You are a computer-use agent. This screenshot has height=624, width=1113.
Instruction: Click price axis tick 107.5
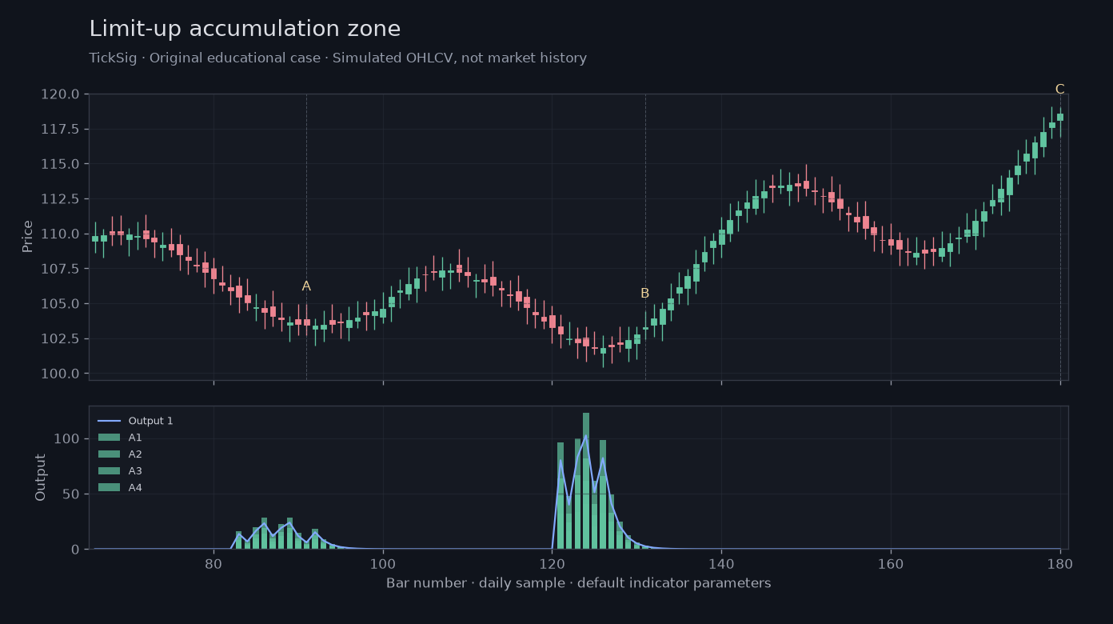coord(60,269)
